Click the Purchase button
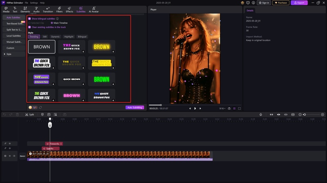327x183 pixels. click(x=281, y=3)
